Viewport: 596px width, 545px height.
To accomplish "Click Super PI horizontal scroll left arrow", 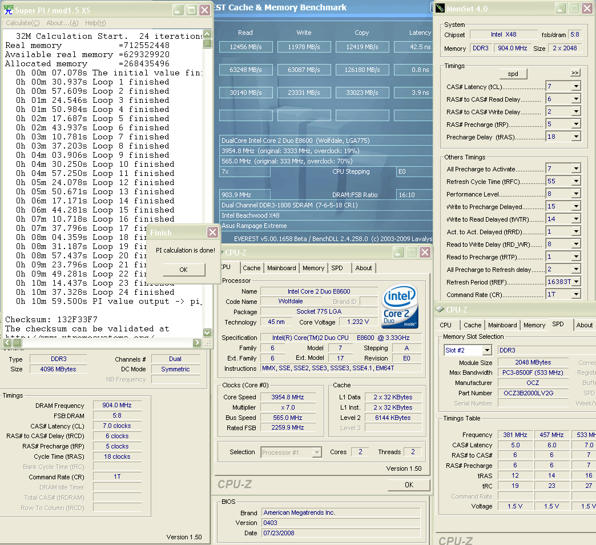I will [x=7, y=343].
